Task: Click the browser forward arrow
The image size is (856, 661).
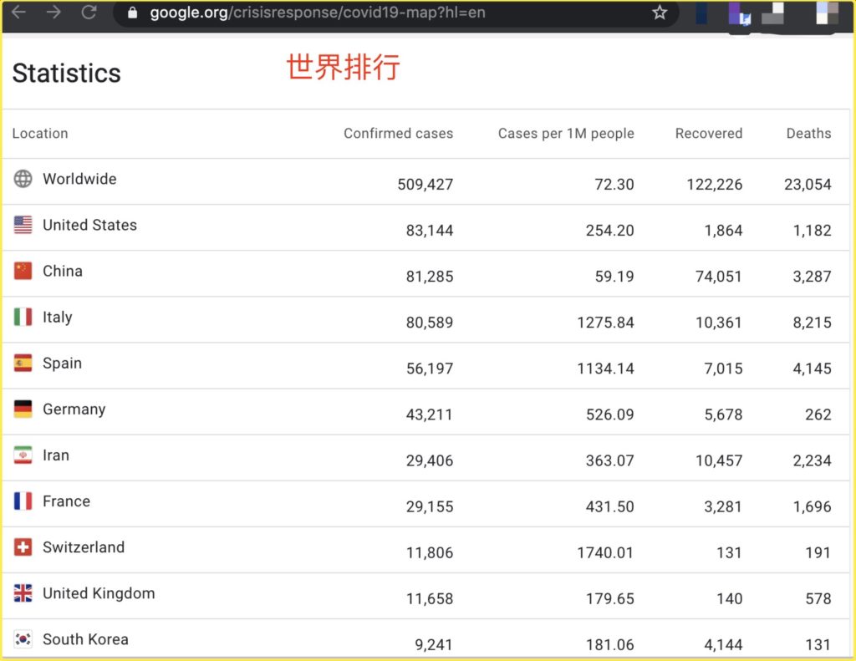Action: [53, 13]
